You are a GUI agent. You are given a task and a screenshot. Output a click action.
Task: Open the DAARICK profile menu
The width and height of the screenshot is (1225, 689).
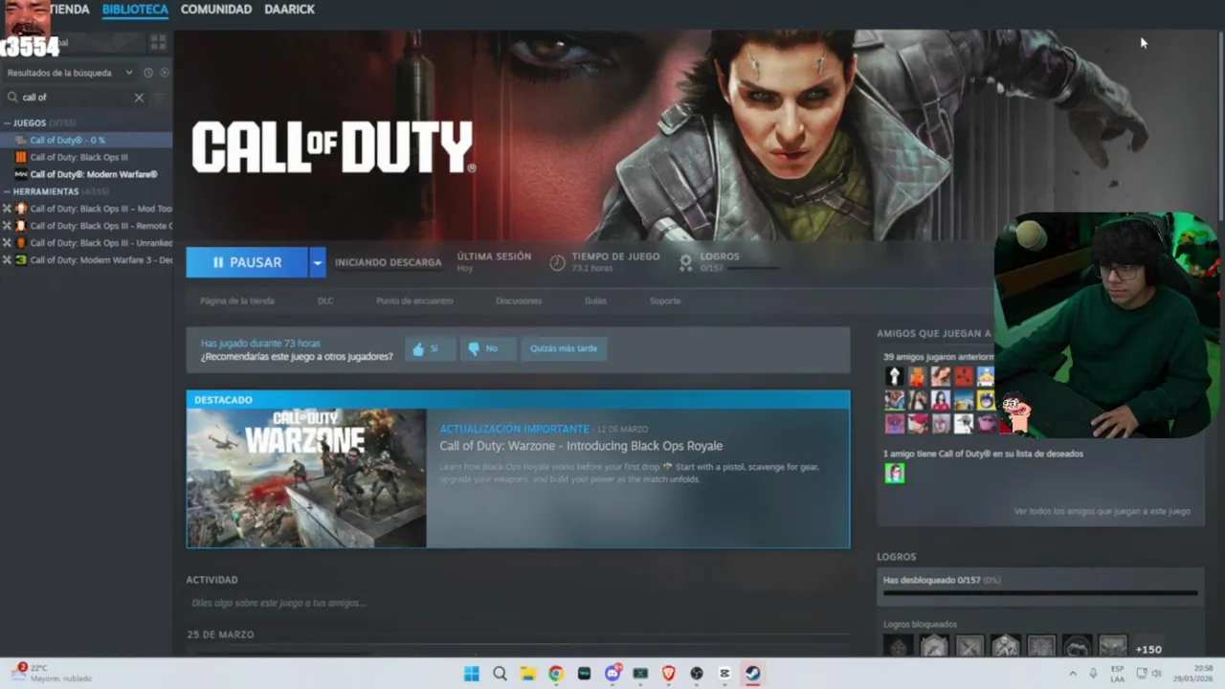(289, 10)
